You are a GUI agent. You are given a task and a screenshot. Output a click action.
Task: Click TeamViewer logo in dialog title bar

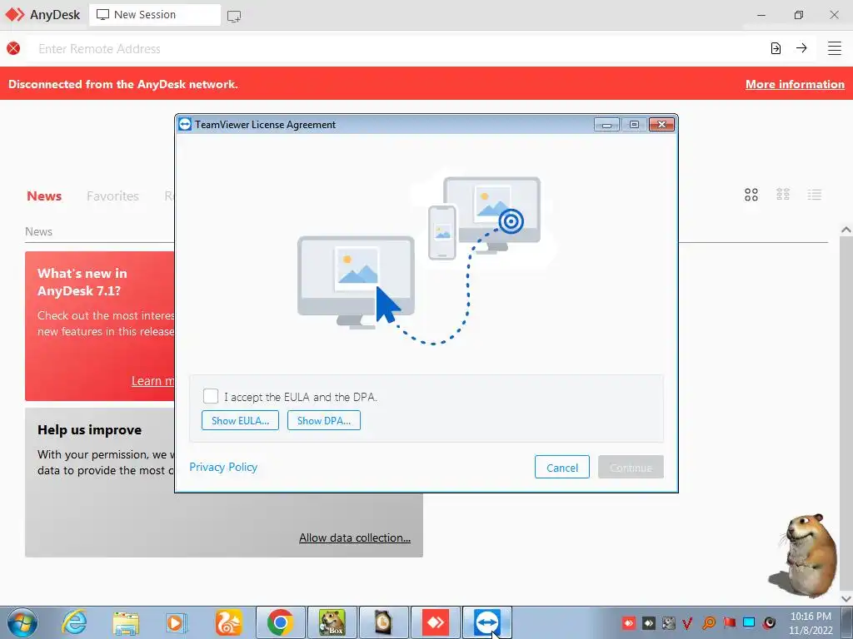point(185,125)
